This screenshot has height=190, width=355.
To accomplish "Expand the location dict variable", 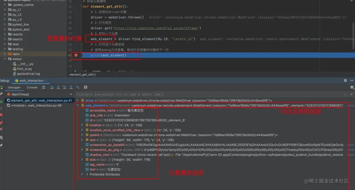I will (x=82, y=125).
